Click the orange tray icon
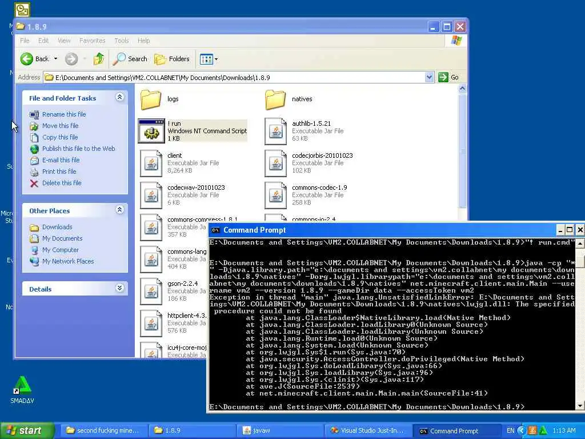This screenshot has width=585, height=439. click(x=532, y=430)
